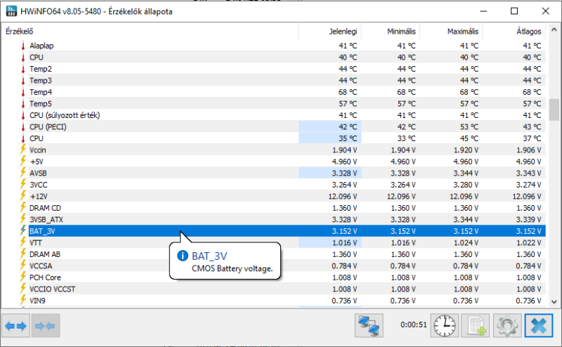Click the Minimális column header
Image resolution: width=562 pixels, height=347 pixels.
click(391, 32)
